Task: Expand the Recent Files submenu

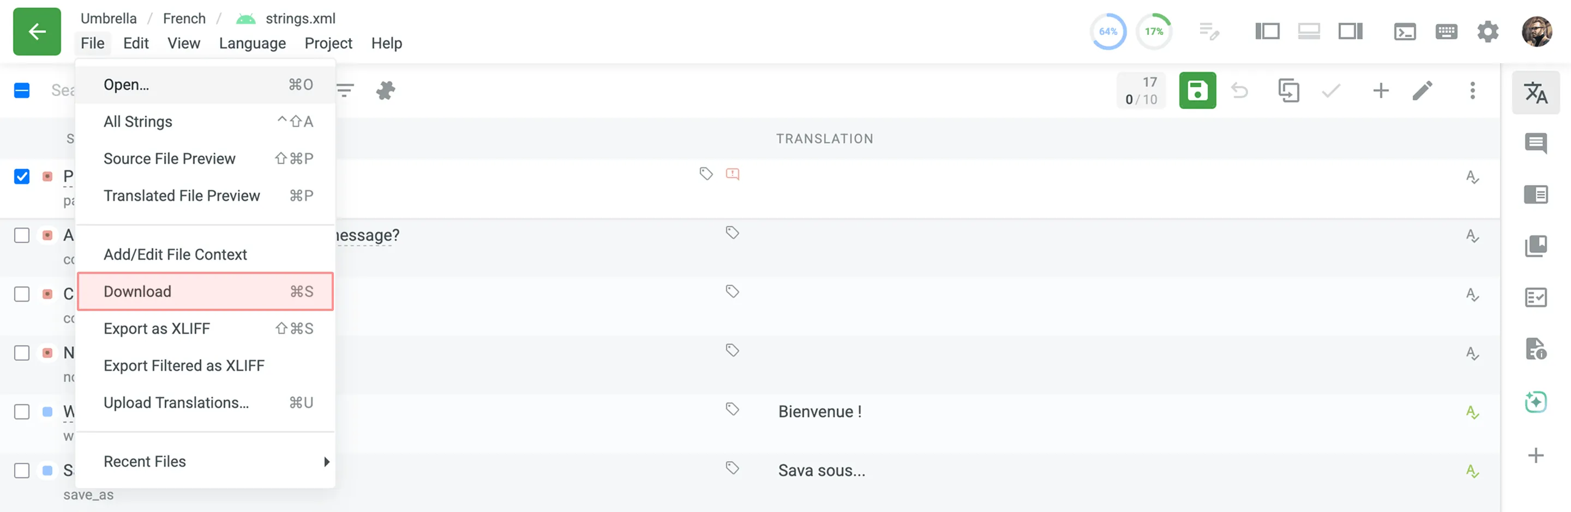Action: tap(145, 461)
